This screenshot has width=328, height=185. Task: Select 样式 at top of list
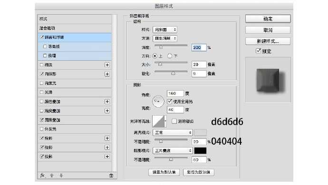tap(75, 19)
